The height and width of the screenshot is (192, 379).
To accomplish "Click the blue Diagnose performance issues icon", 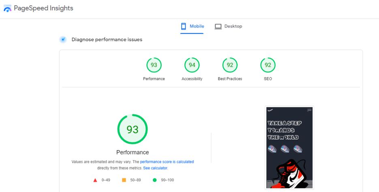I will tap(63, 40).
